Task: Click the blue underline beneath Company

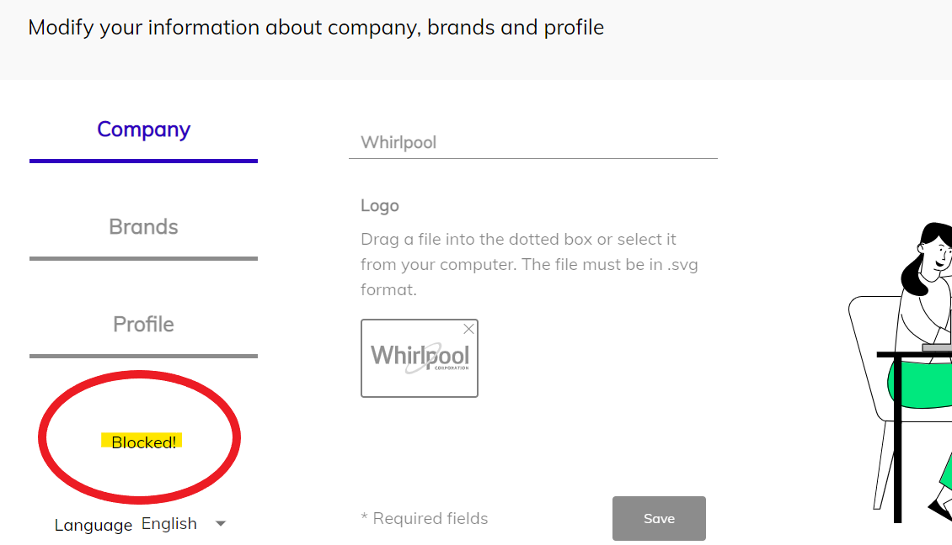Action: point(143,161)
